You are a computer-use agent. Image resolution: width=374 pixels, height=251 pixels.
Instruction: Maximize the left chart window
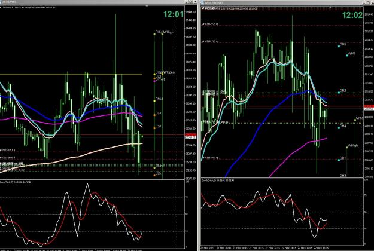coord(191,2)
